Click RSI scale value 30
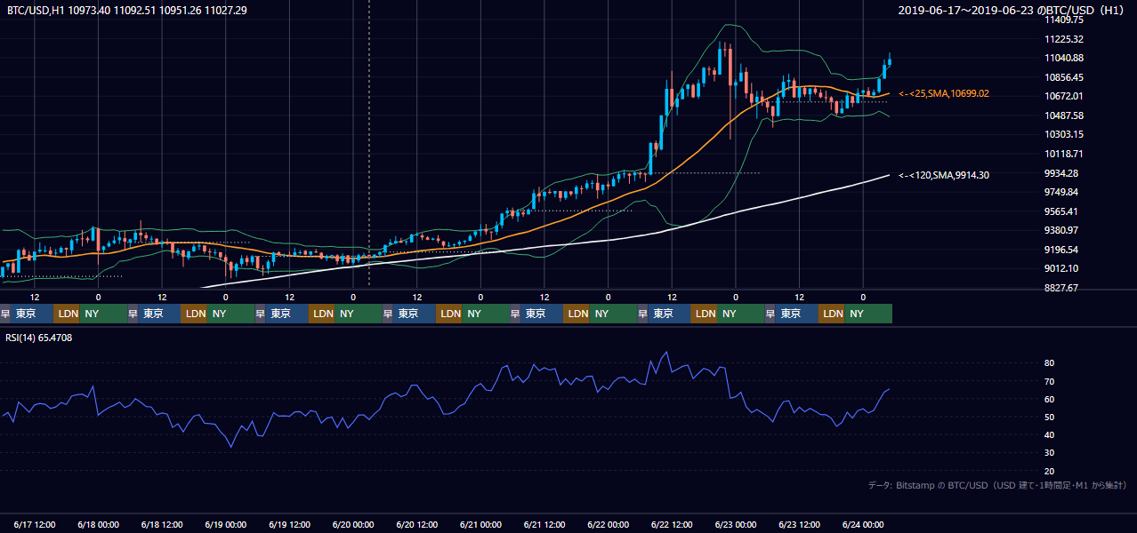Screen dimensions: 1137x533 point(1050,453)
